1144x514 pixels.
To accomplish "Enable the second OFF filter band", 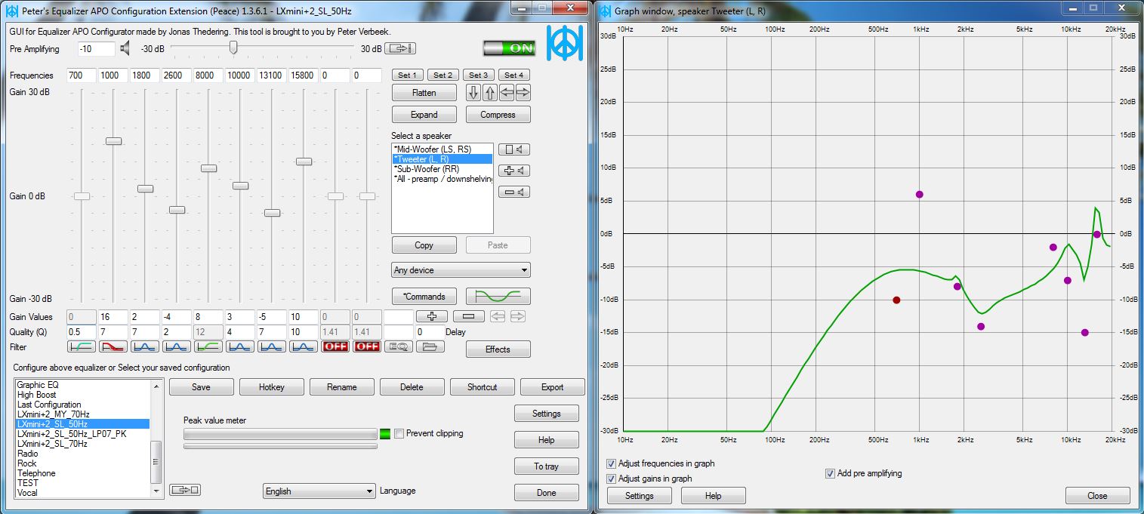I will pyautogui.click(x=367, y=347).
